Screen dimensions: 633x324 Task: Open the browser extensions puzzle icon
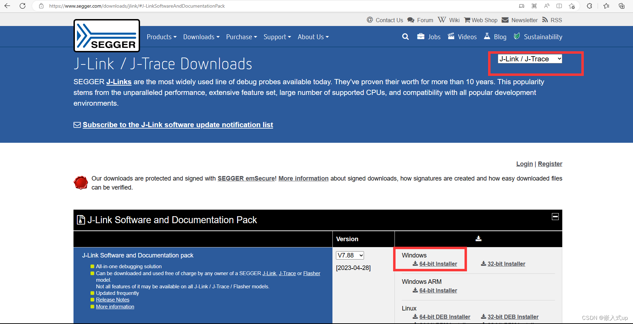coord(589,6)
